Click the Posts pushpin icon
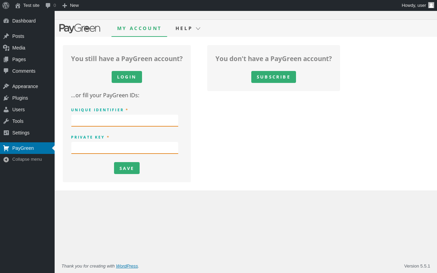Screen dimensions: 437x273 tap(6, 36)
